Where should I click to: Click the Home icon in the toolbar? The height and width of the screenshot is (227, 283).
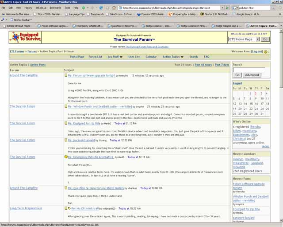[x=114, y=8]
